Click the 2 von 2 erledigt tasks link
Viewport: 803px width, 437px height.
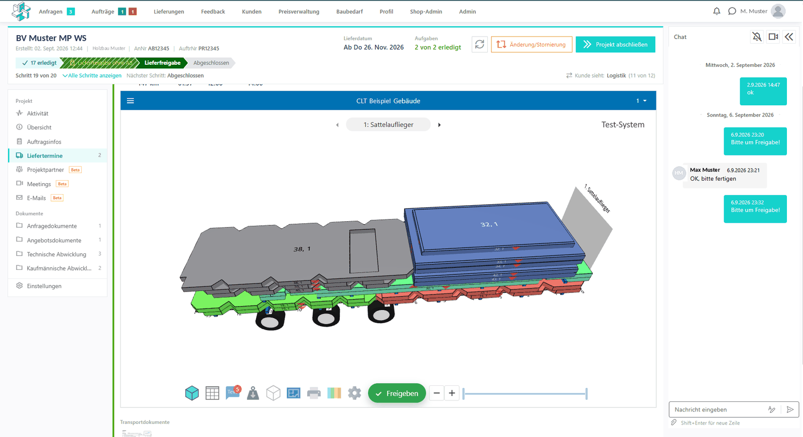pos(438,47)
